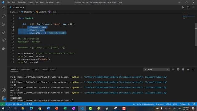Select the Student.py editor tab
Screen dimensions: 197x111
click(17, 7)
